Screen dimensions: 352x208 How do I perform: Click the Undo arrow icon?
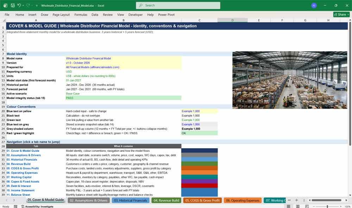coord(19,5)
